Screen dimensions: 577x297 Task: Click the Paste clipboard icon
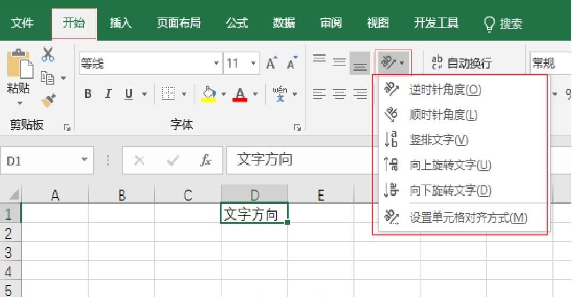20,64
